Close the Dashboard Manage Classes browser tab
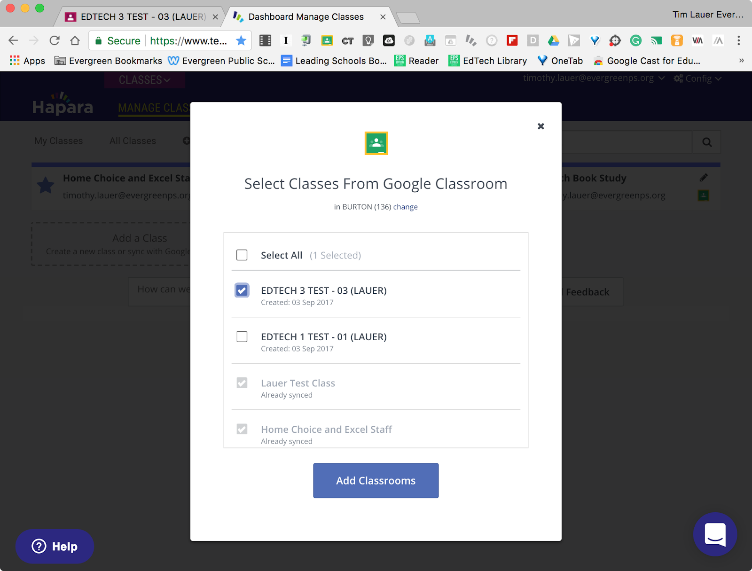The image size is (752, 571). [x=383, y=17]
